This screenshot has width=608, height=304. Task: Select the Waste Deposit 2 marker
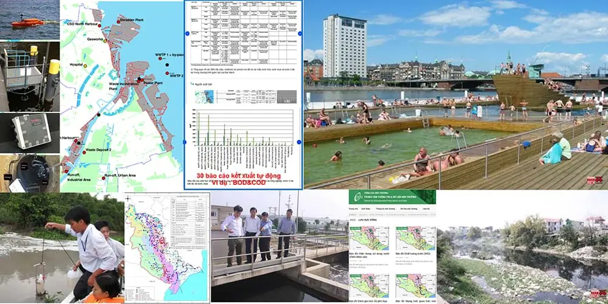click(84, 153)
